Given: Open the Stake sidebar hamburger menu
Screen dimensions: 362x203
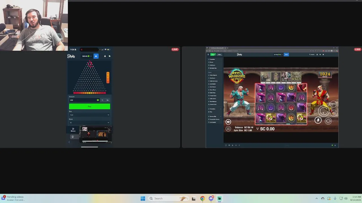Looking at the screenshot, I should pyautogui.click(x=208, y=54).
